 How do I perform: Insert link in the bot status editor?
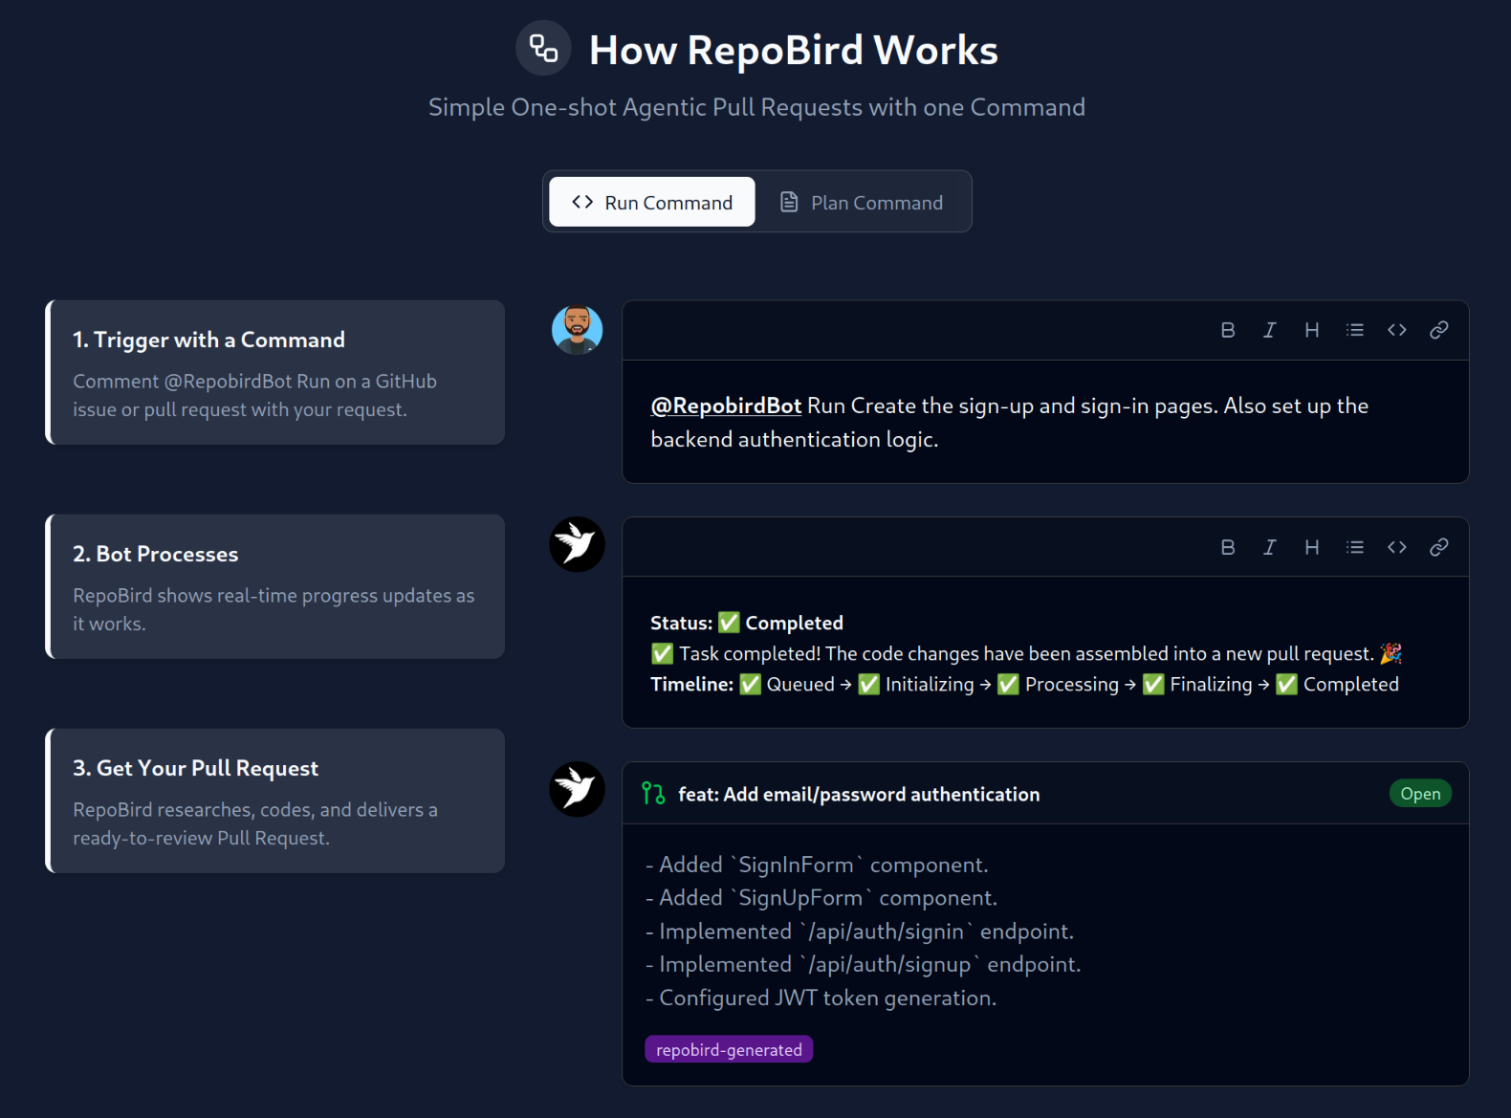pyautogui.click(x=1439, y=547)
